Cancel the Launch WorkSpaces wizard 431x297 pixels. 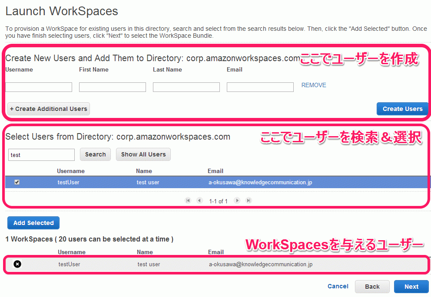click(x=338, y=286)
